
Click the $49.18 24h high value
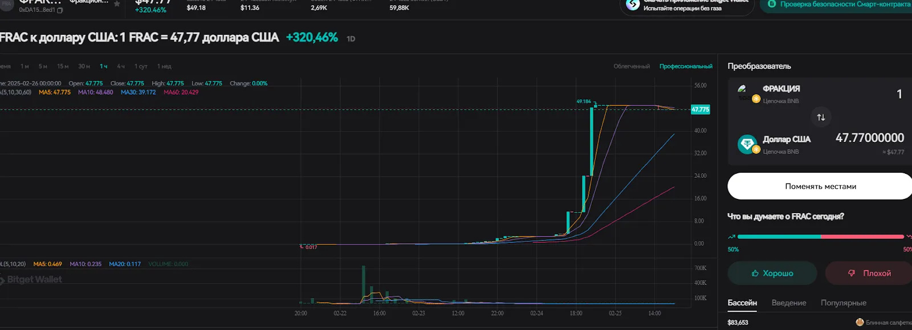tap(196, 8)
